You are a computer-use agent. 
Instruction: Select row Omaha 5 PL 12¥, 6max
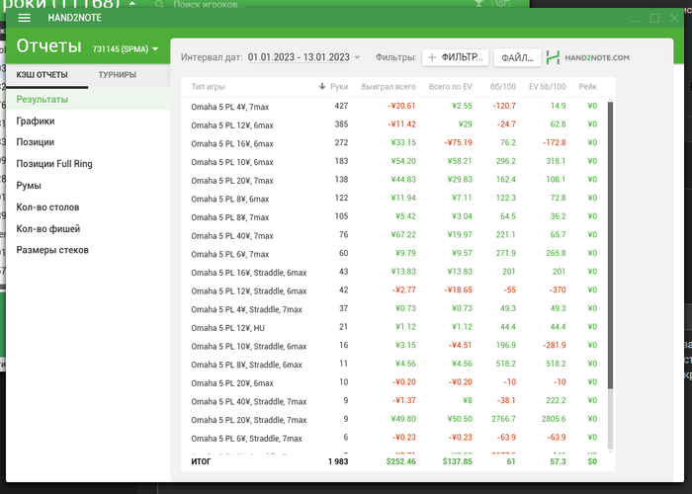394,124
